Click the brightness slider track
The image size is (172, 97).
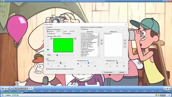(x=58, y=63)
